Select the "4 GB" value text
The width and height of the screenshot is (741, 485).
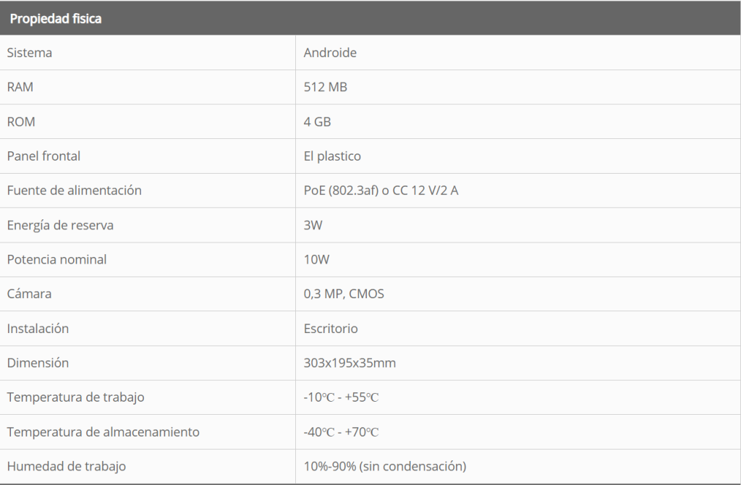[x=317, y=122]
